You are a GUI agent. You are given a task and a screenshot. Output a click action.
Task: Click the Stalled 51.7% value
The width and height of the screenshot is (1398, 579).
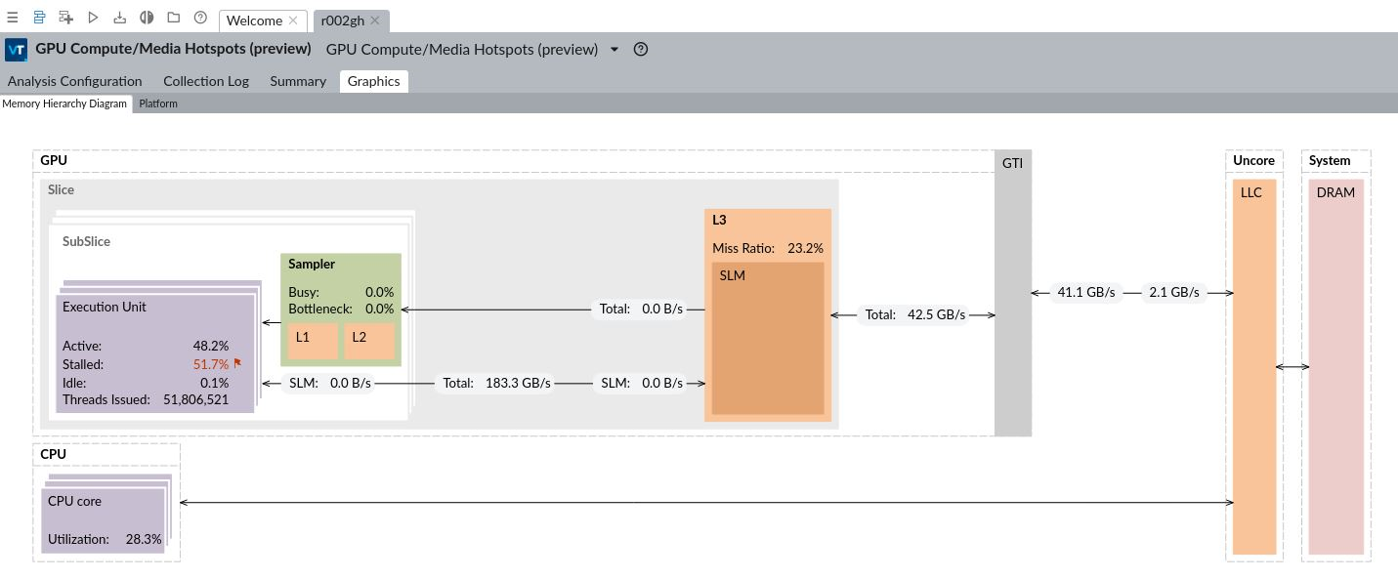pyautogui.click(x=211, y=364)
